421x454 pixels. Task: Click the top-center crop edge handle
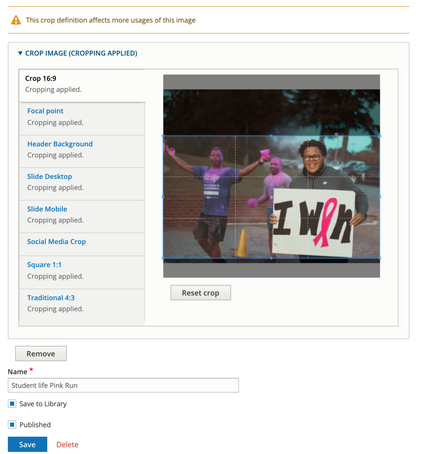click(271, 136)
